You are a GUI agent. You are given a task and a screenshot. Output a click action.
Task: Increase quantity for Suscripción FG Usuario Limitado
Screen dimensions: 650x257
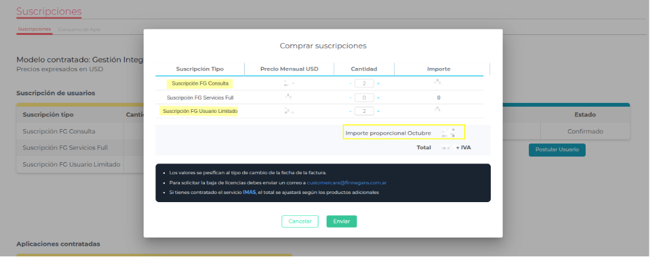(x=378, y=112)
